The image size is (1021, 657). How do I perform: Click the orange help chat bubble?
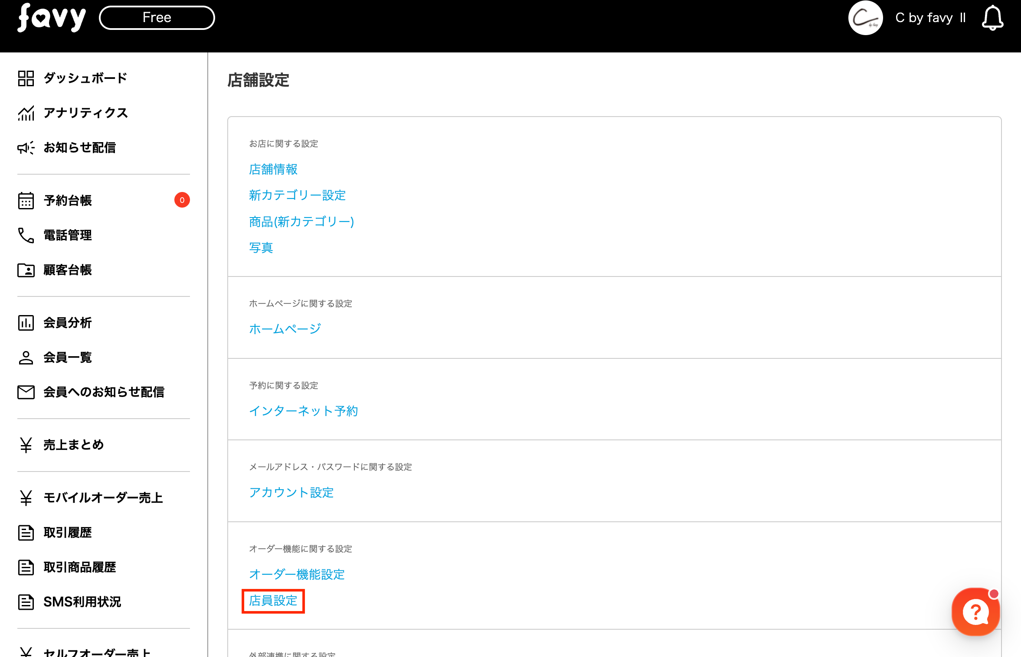coord(975,611)
